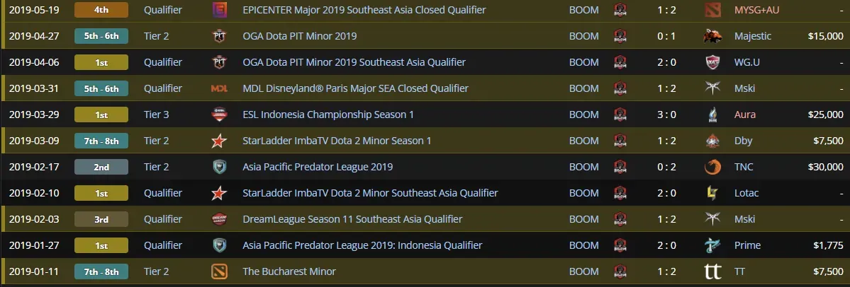
Task: Open The Bucharest Minor tournament link
Action: tap(289, 271)
